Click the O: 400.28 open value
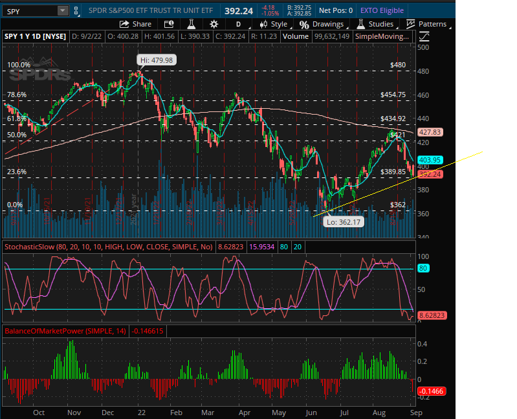The height and width of the screenshot is (419, 517). pyautogui.click(x=123, y=36)
